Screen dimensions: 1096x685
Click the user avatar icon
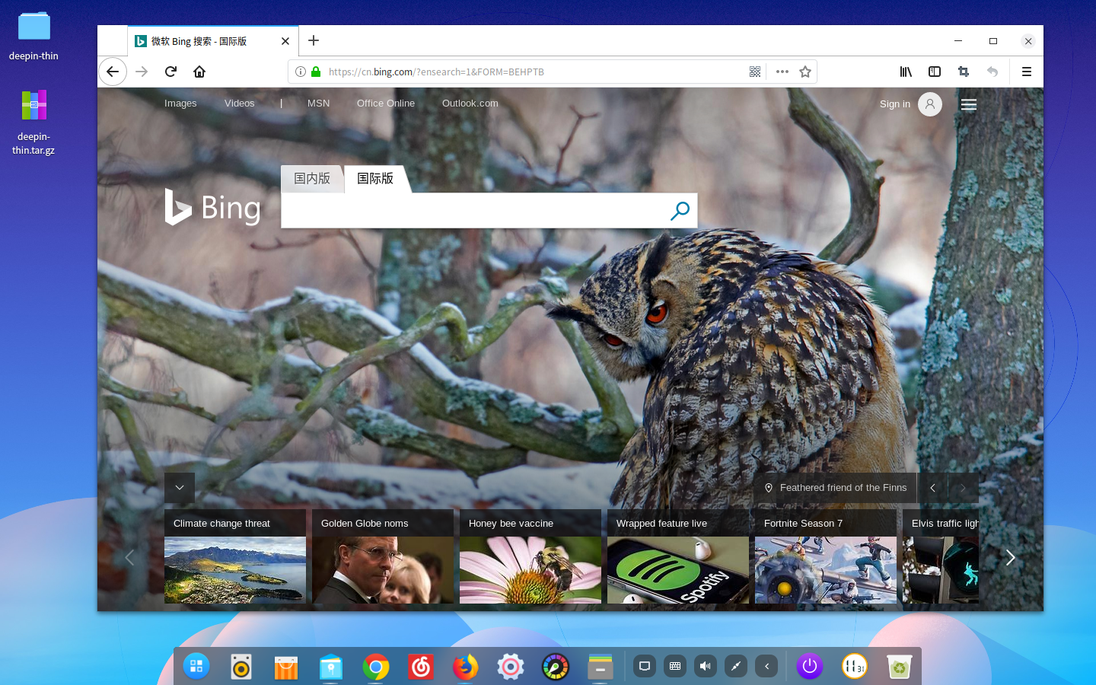tap(930, 104)
